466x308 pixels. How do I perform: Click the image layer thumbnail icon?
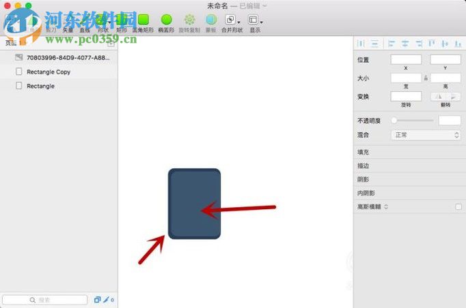click(x=18, y=57)
